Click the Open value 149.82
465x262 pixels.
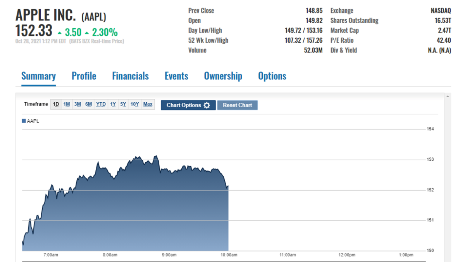314,21
